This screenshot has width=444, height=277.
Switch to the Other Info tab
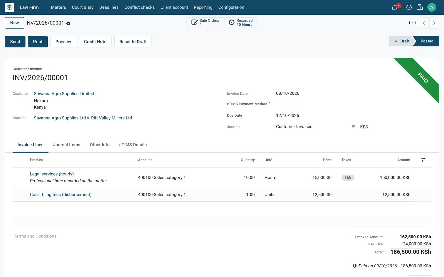pyautogui.click(x=100, y=145)
